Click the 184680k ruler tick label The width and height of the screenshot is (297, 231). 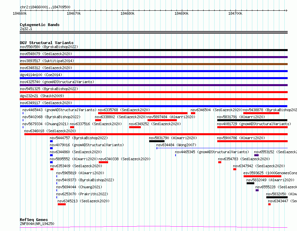point(127,13)
